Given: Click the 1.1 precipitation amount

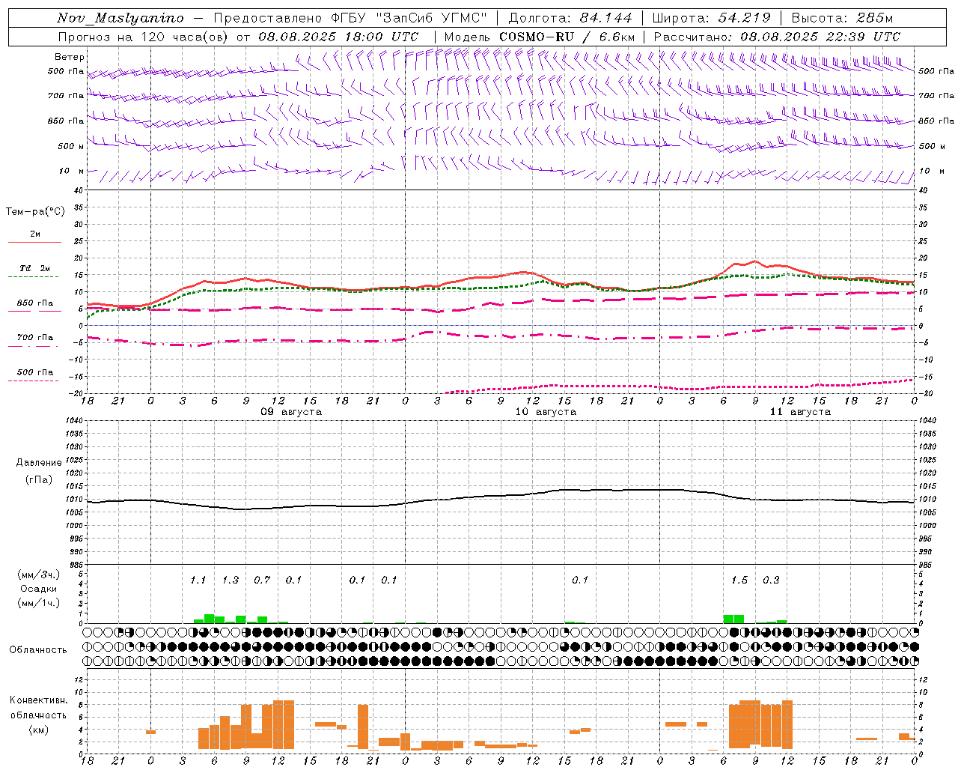Looking at the screenshot, I should point(198,580).
